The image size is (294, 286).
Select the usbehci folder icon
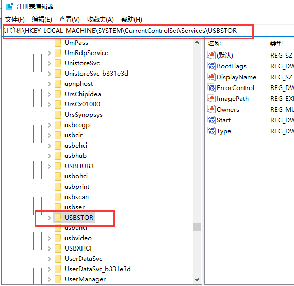[x=58, y=146]
